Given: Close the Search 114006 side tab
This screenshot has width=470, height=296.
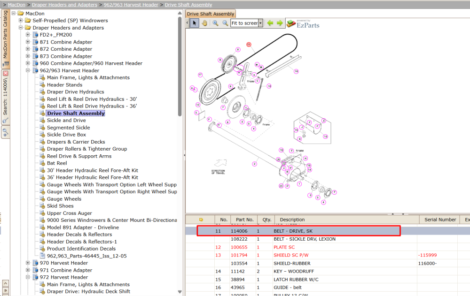Looking at the screenshot, I should point(5,73).
